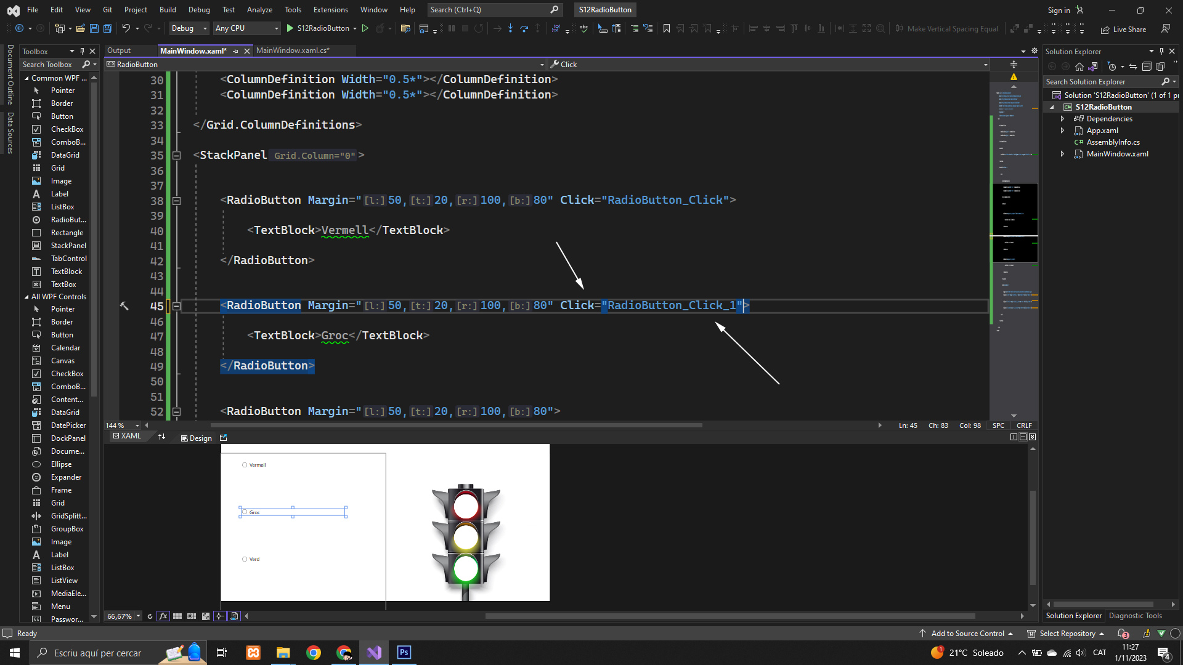Viewport: 1183px width, 665px height.
Task: Open the Extensions menu
Action: pyautogui.click(x=330, y=10)
